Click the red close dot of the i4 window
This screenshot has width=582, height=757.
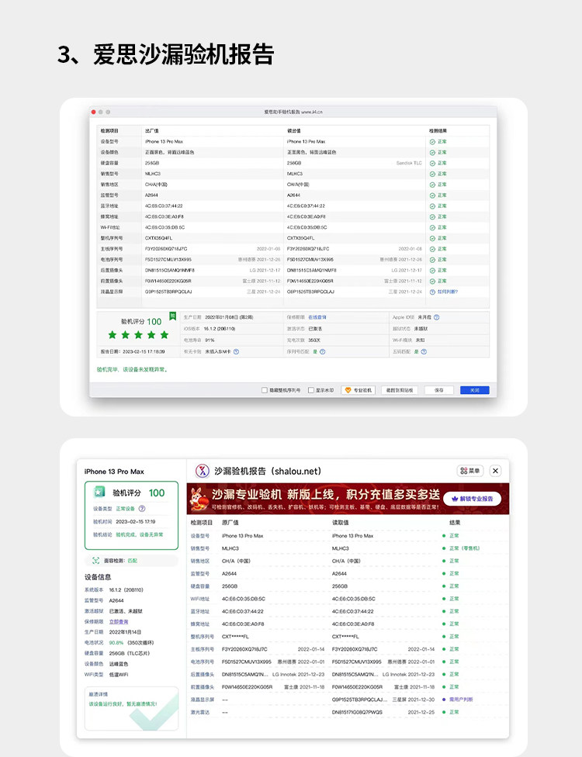tap(93, 112)
